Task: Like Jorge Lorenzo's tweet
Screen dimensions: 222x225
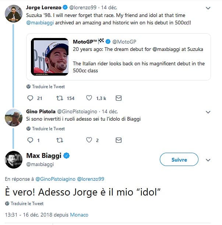Action: click(x=89, y=98)
